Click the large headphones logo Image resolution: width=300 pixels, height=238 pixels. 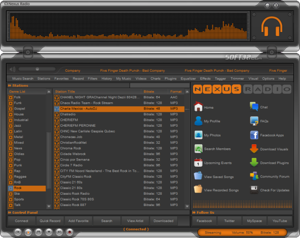coord(272,27)
